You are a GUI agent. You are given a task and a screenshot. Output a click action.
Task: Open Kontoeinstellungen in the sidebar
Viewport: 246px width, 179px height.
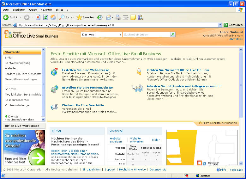coord(18,105)
